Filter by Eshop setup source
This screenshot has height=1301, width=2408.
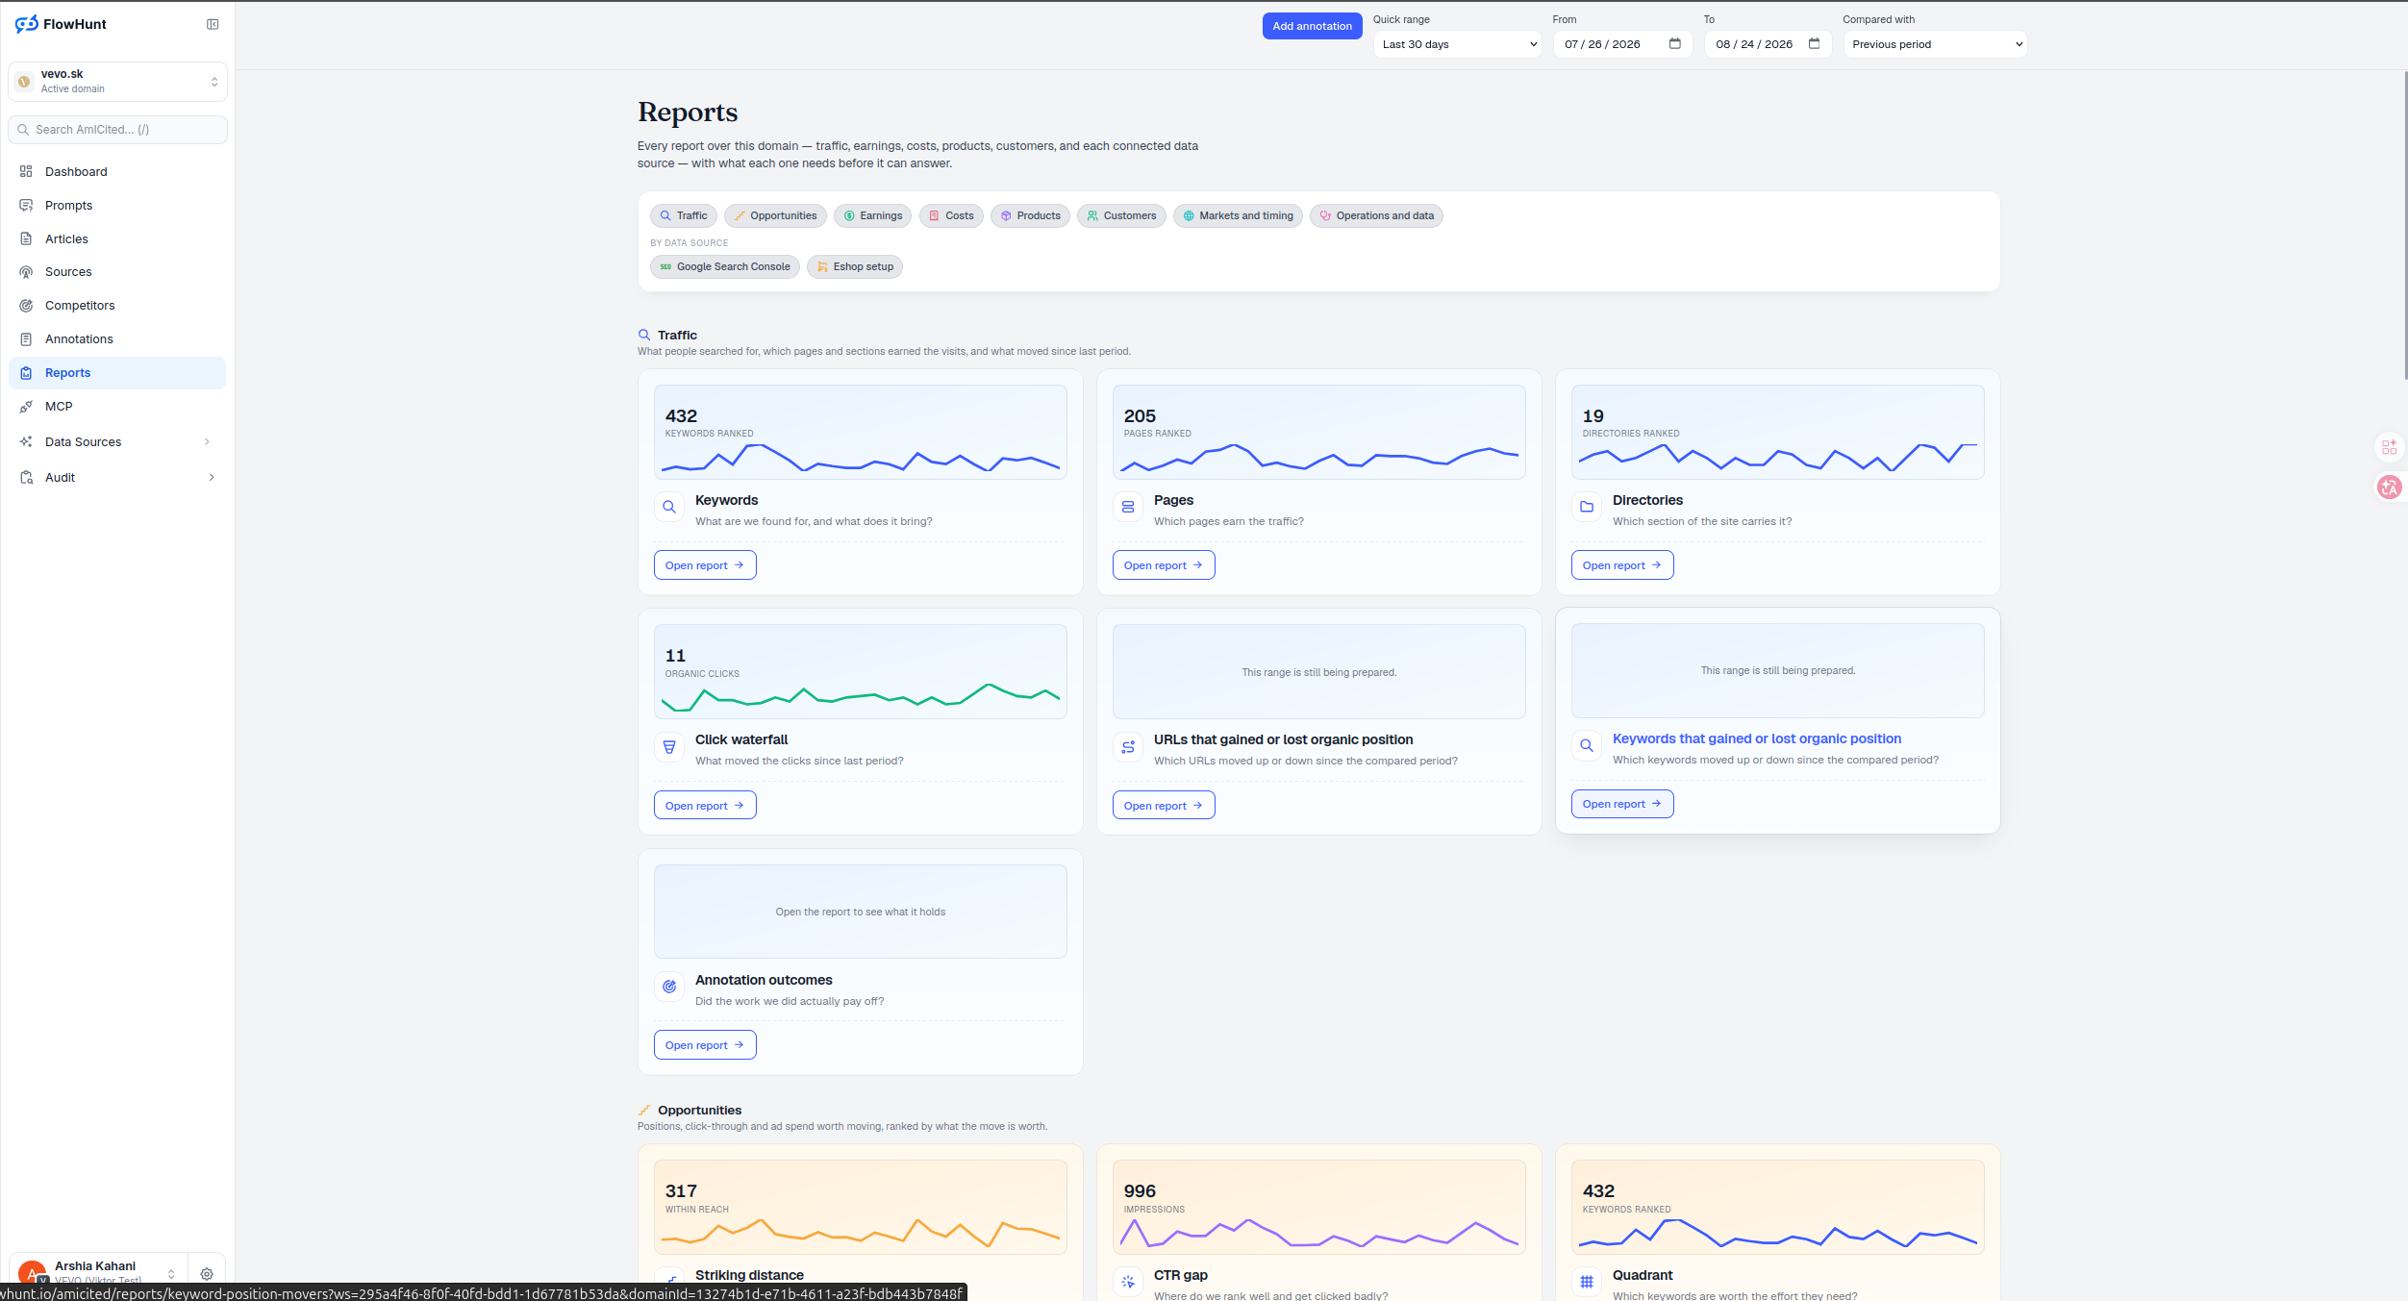coord(854,266)
